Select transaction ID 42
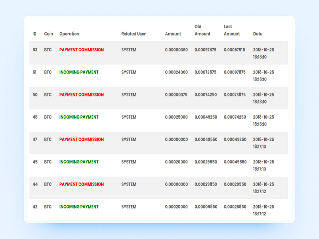Image resolution: width=319 pixels, height=239 pixels. click(35, 207)
